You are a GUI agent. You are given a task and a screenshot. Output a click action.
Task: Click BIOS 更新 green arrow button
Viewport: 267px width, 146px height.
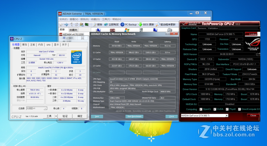[146, 24]
